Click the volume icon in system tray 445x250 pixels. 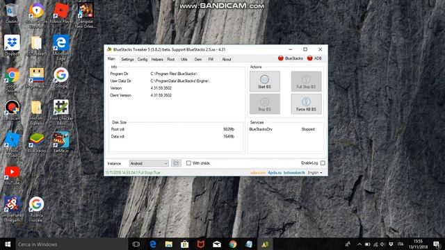pos(382,244)
